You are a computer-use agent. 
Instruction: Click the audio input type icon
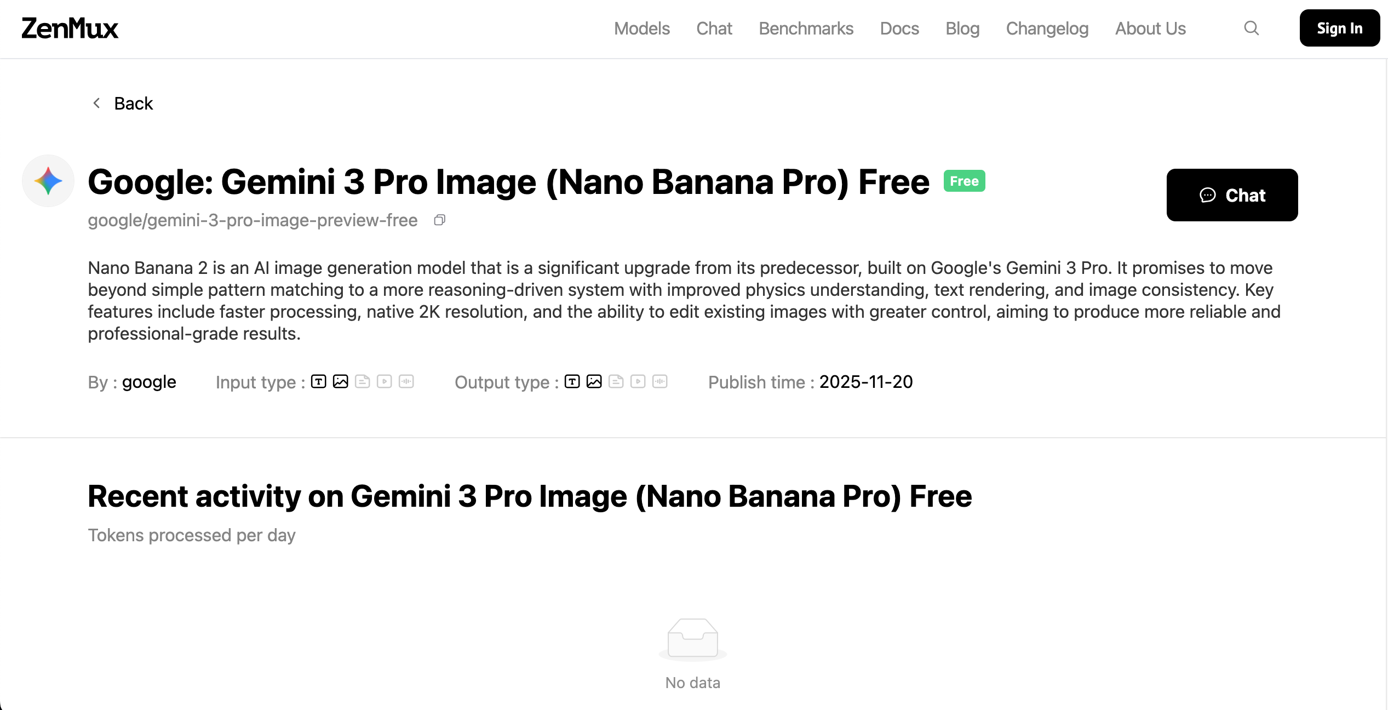click(406, 382)
